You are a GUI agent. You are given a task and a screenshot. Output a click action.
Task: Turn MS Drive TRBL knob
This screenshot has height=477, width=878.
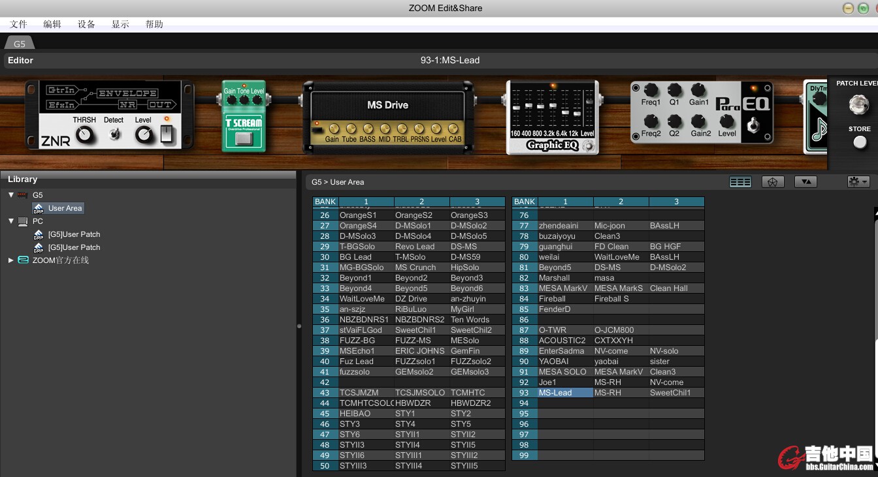click(x=402, y=129)
